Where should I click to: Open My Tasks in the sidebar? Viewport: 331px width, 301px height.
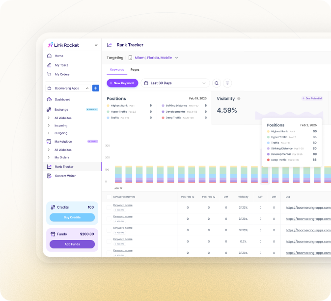(61, 65)
